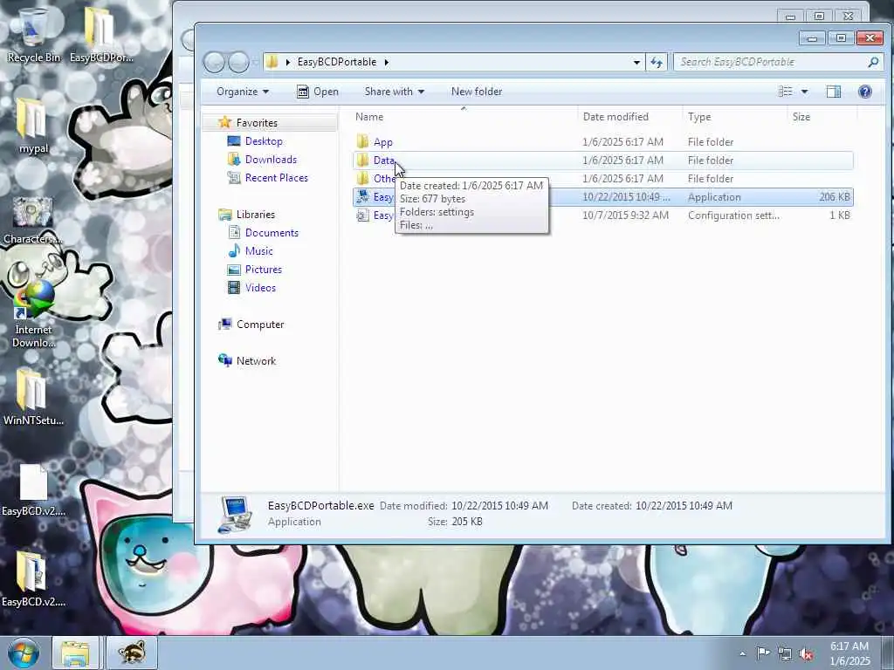Image resolution: width=894 pixels, height=670 pixels.
Task: Open the Pictures library
Action: click(263, 270)
